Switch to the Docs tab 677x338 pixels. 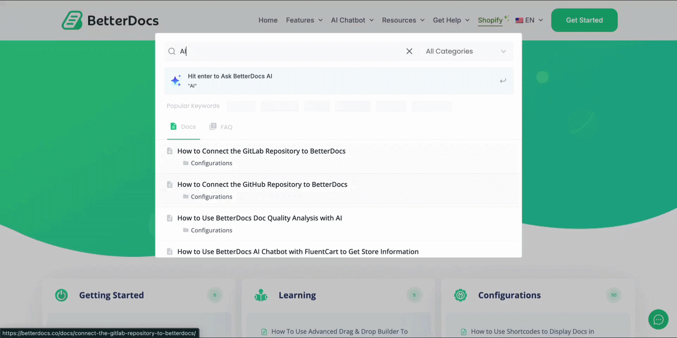tap(183, 127)
